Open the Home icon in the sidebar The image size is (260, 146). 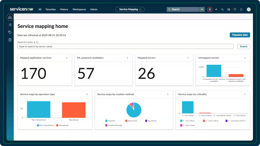[10, 17]
